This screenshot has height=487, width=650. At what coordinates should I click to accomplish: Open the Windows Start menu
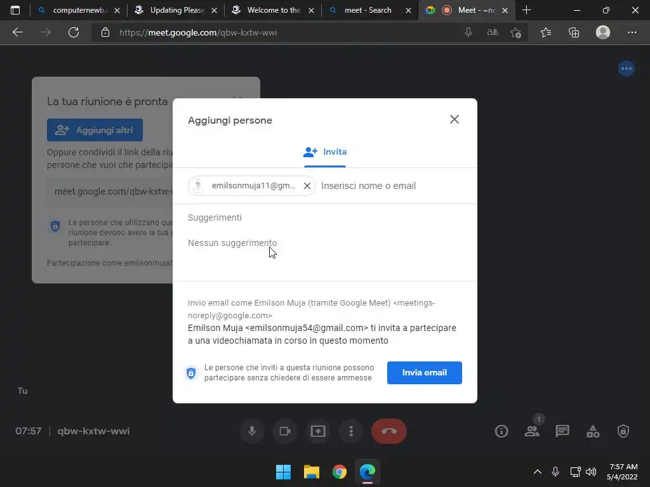pyautogui.click(x=284, y=472)
